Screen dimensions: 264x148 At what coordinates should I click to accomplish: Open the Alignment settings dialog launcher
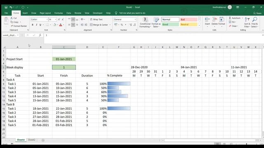(x=111, y=30)
